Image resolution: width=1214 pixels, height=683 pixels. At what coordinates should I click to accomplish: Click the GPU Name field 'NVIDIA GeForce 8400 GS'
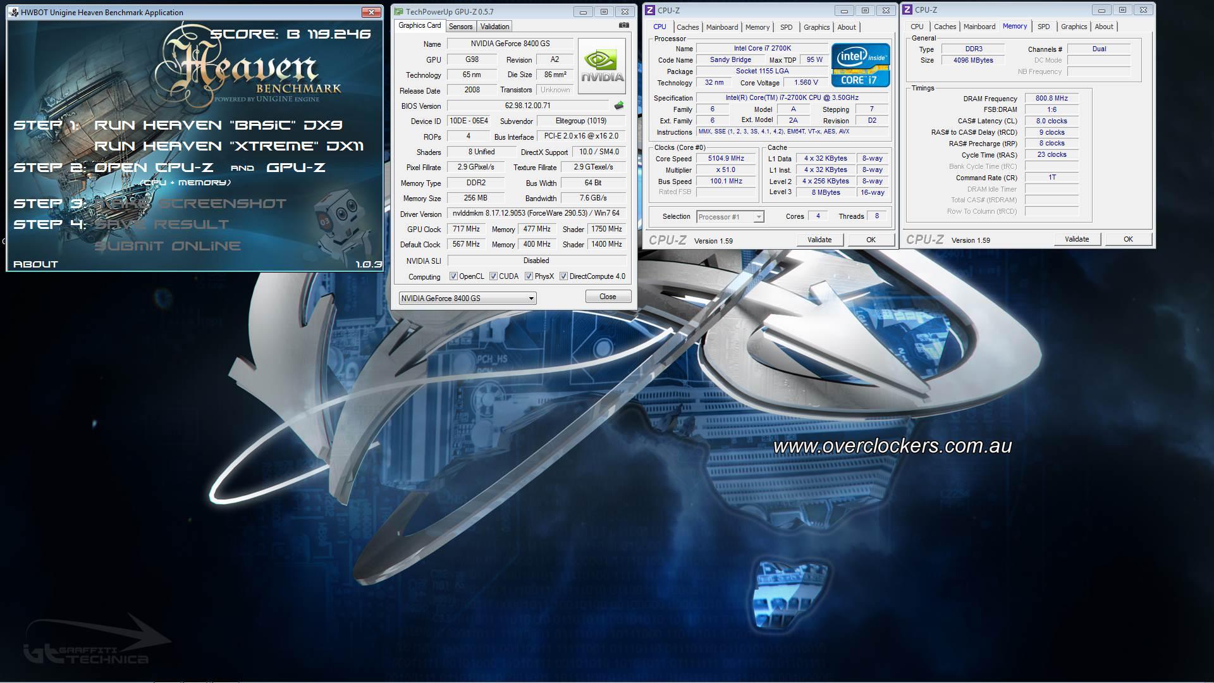click(510, 44)
